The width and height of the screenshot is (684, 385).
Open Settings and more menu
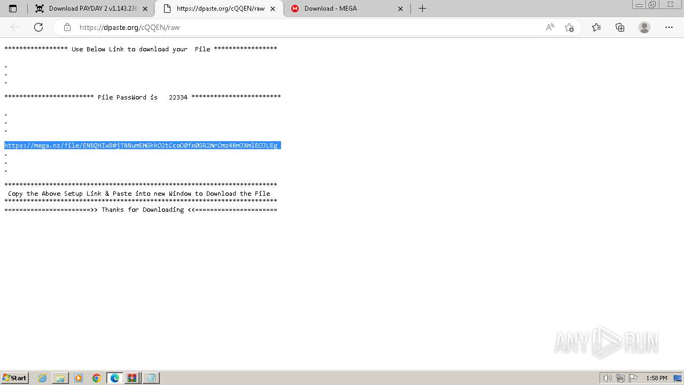669,27
